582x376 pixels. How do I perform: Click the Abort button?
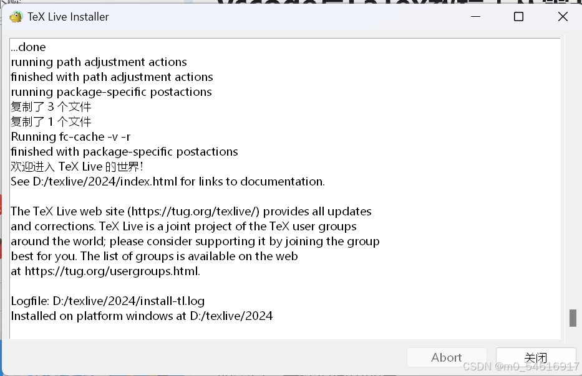tap(447, 357)
